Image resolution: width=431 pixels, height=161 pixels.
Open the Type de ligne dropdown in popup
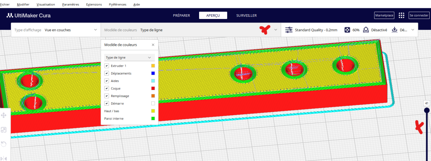[129, 57]
